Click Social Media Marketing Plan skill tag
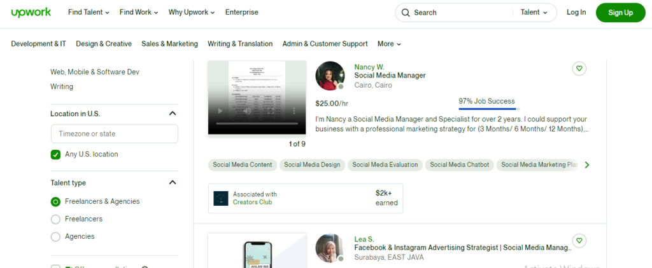This screenshot has height=268, width=652. pos(538,164)
